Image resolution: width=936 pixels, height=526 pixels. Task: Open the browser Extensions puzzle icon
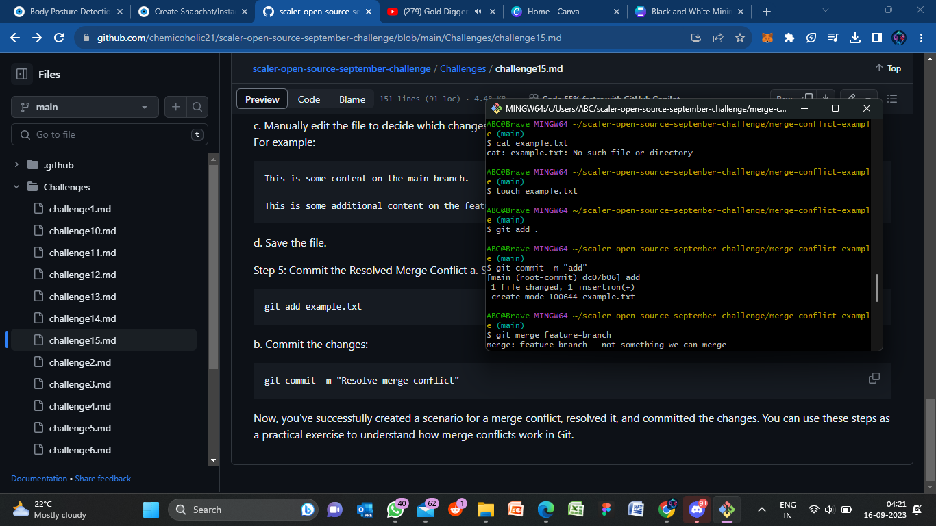789,38
